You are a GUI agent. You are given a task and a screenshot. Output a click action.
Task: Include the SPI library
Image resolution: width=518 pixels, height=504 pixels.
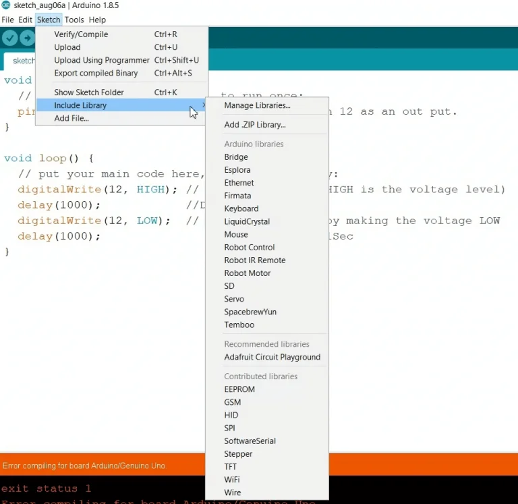[267, 428]
